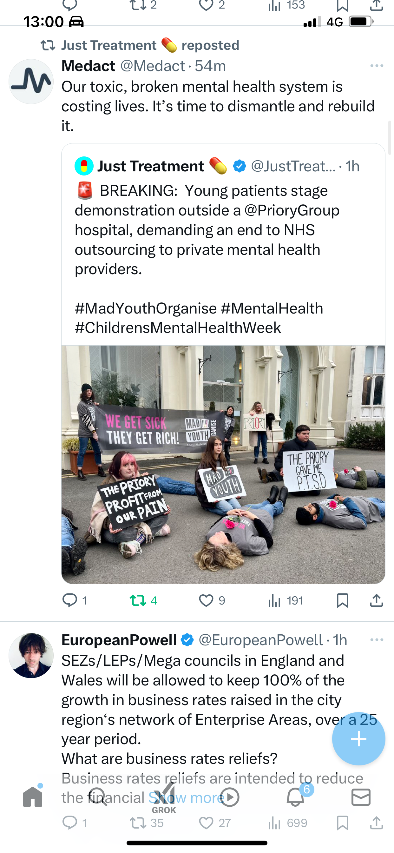Open #MadYouthOrganise hashtag

click(x=146, y=308)
